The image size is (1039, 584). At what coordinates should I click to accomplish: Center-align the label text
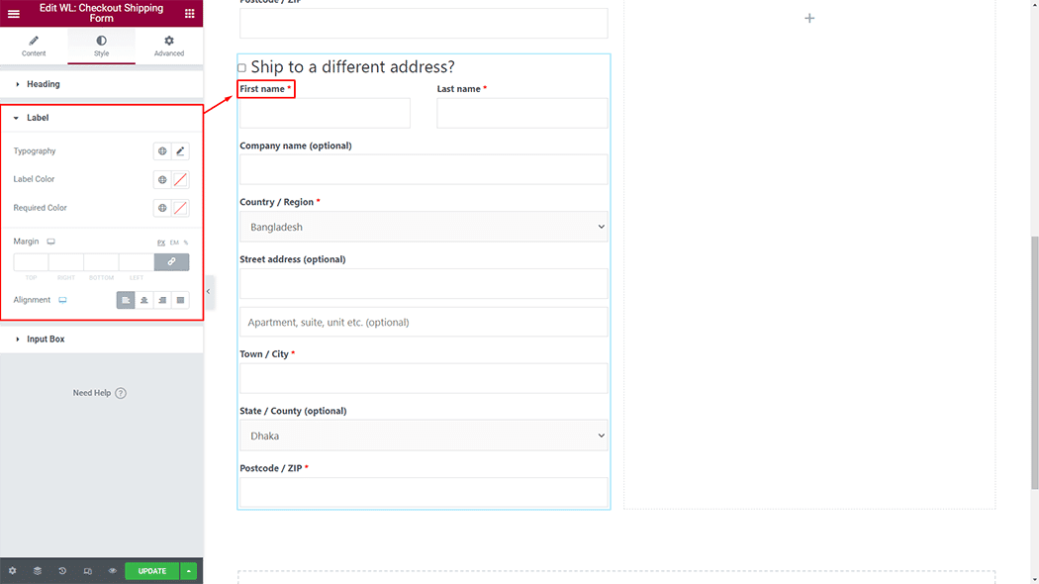pos(143,300)
